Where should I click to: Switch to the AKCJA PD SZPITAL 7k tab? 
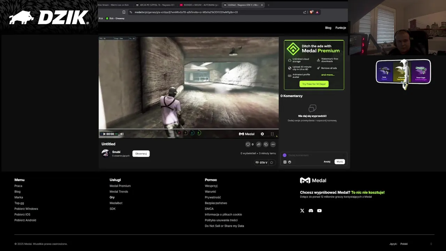click(x=155, y=5)
